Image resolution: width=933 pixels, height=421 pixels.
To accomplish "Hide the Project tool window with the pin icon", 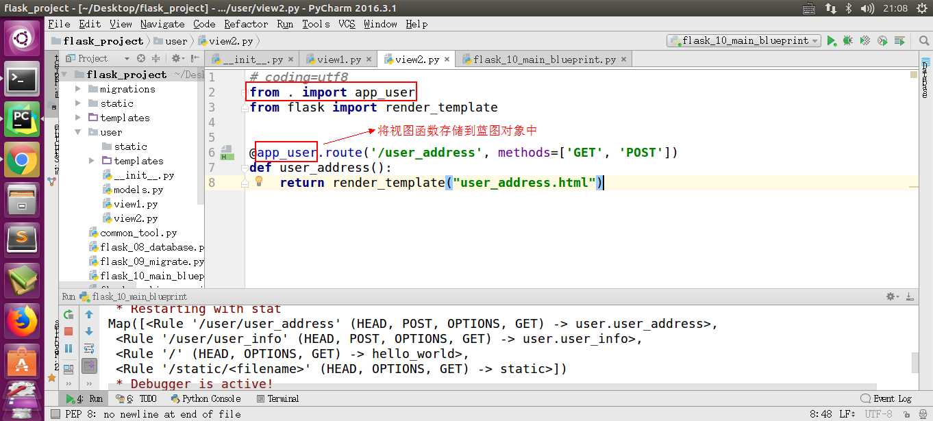I will [x=195, y=58].
